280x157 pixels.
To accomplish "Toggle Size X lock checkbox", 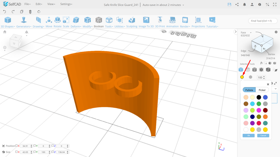I will [x=16, y=152].
